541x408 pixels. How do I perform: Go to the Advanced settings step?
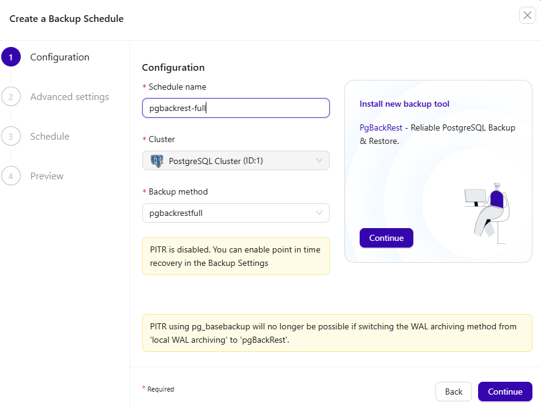click(70, 97)
